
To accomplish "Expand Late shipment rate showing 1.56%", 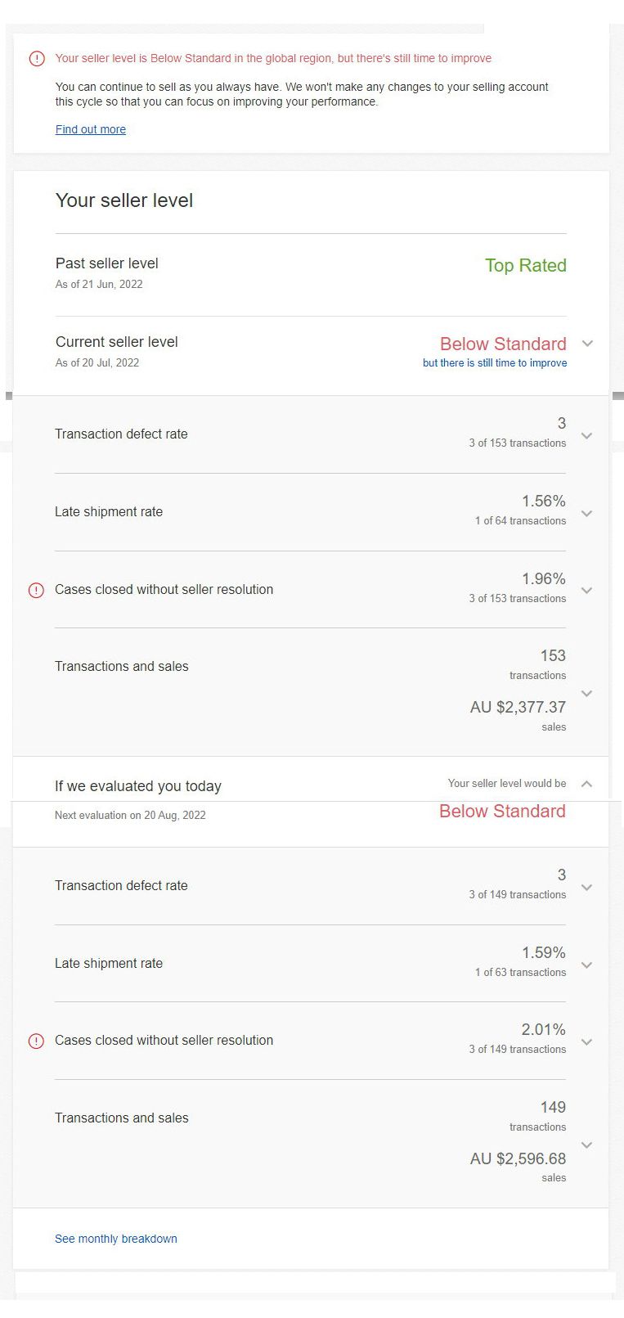I will click(x=587, y=513).
